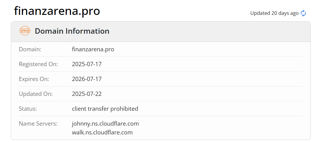The image size is (315, 142).
Task: Select the 'Updated On:' label
Action: pos(36,94)
